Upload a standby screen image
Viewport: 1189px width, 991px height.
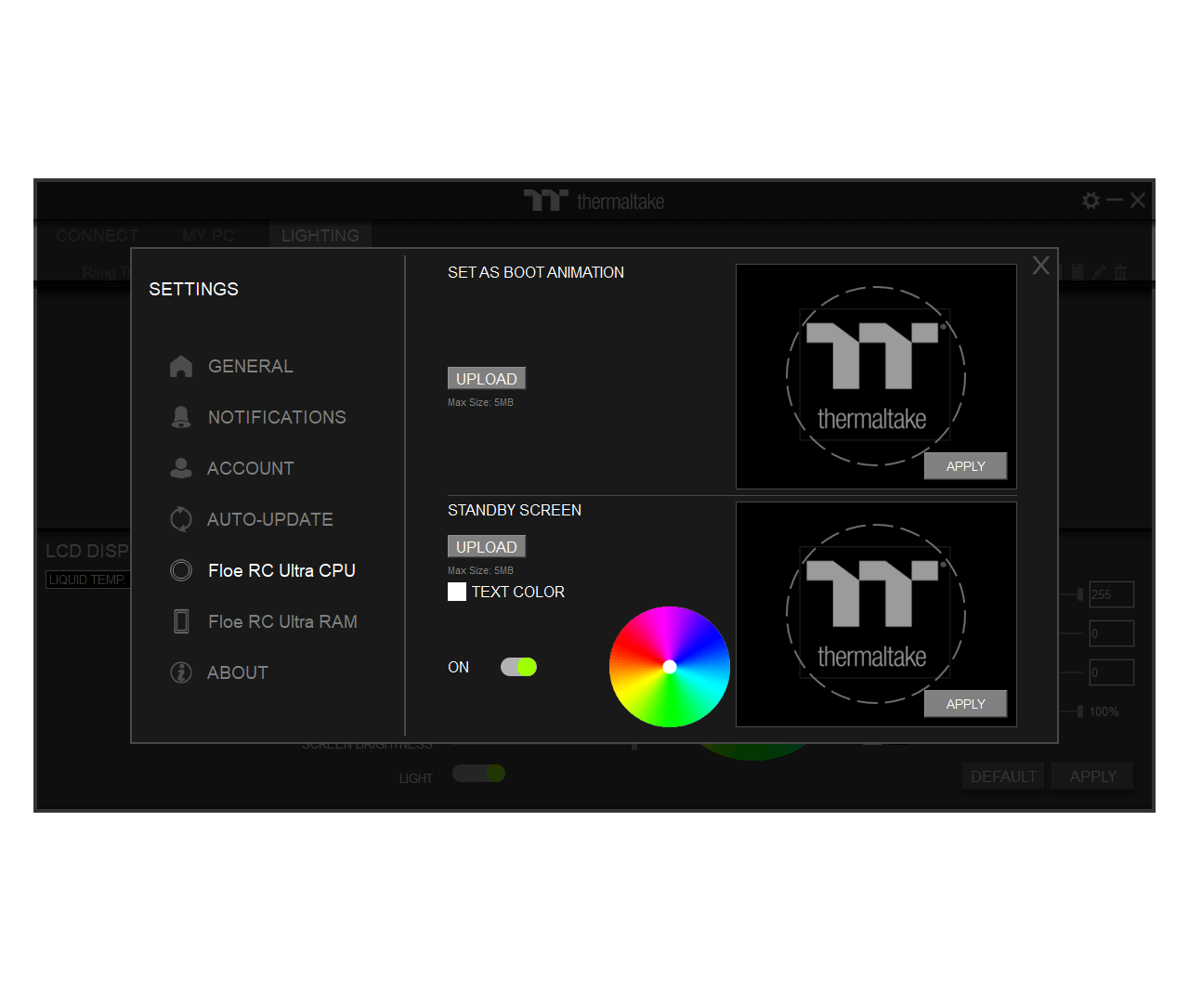pyautogui.click(x=487, y=546)
